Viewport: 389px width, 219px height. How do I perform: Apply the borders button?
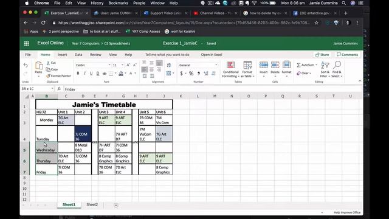(x=111, y=73)
